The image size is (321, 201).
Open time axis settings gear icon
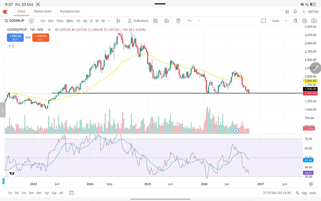tap(311, 184)
